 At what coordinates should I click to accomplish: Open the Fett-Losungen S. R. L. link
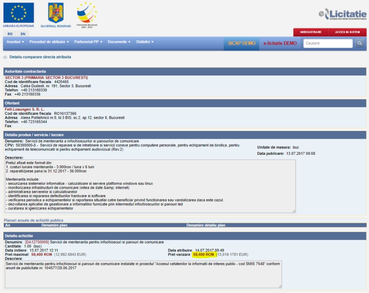coord(24,109)
